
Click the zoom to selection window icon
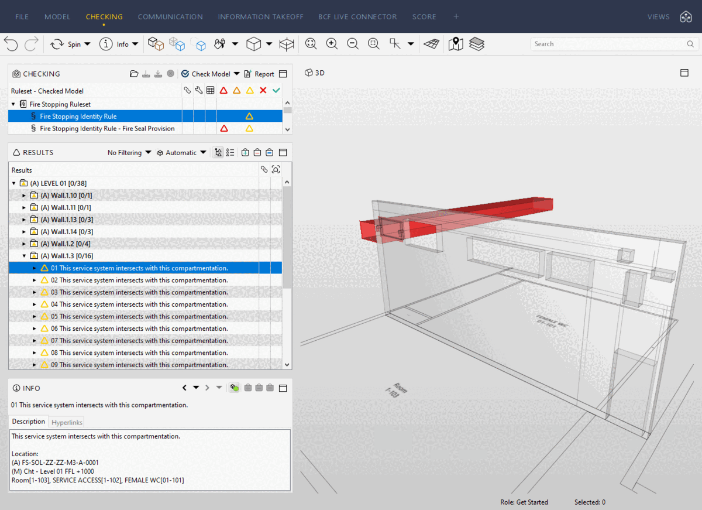coord(374,44)
